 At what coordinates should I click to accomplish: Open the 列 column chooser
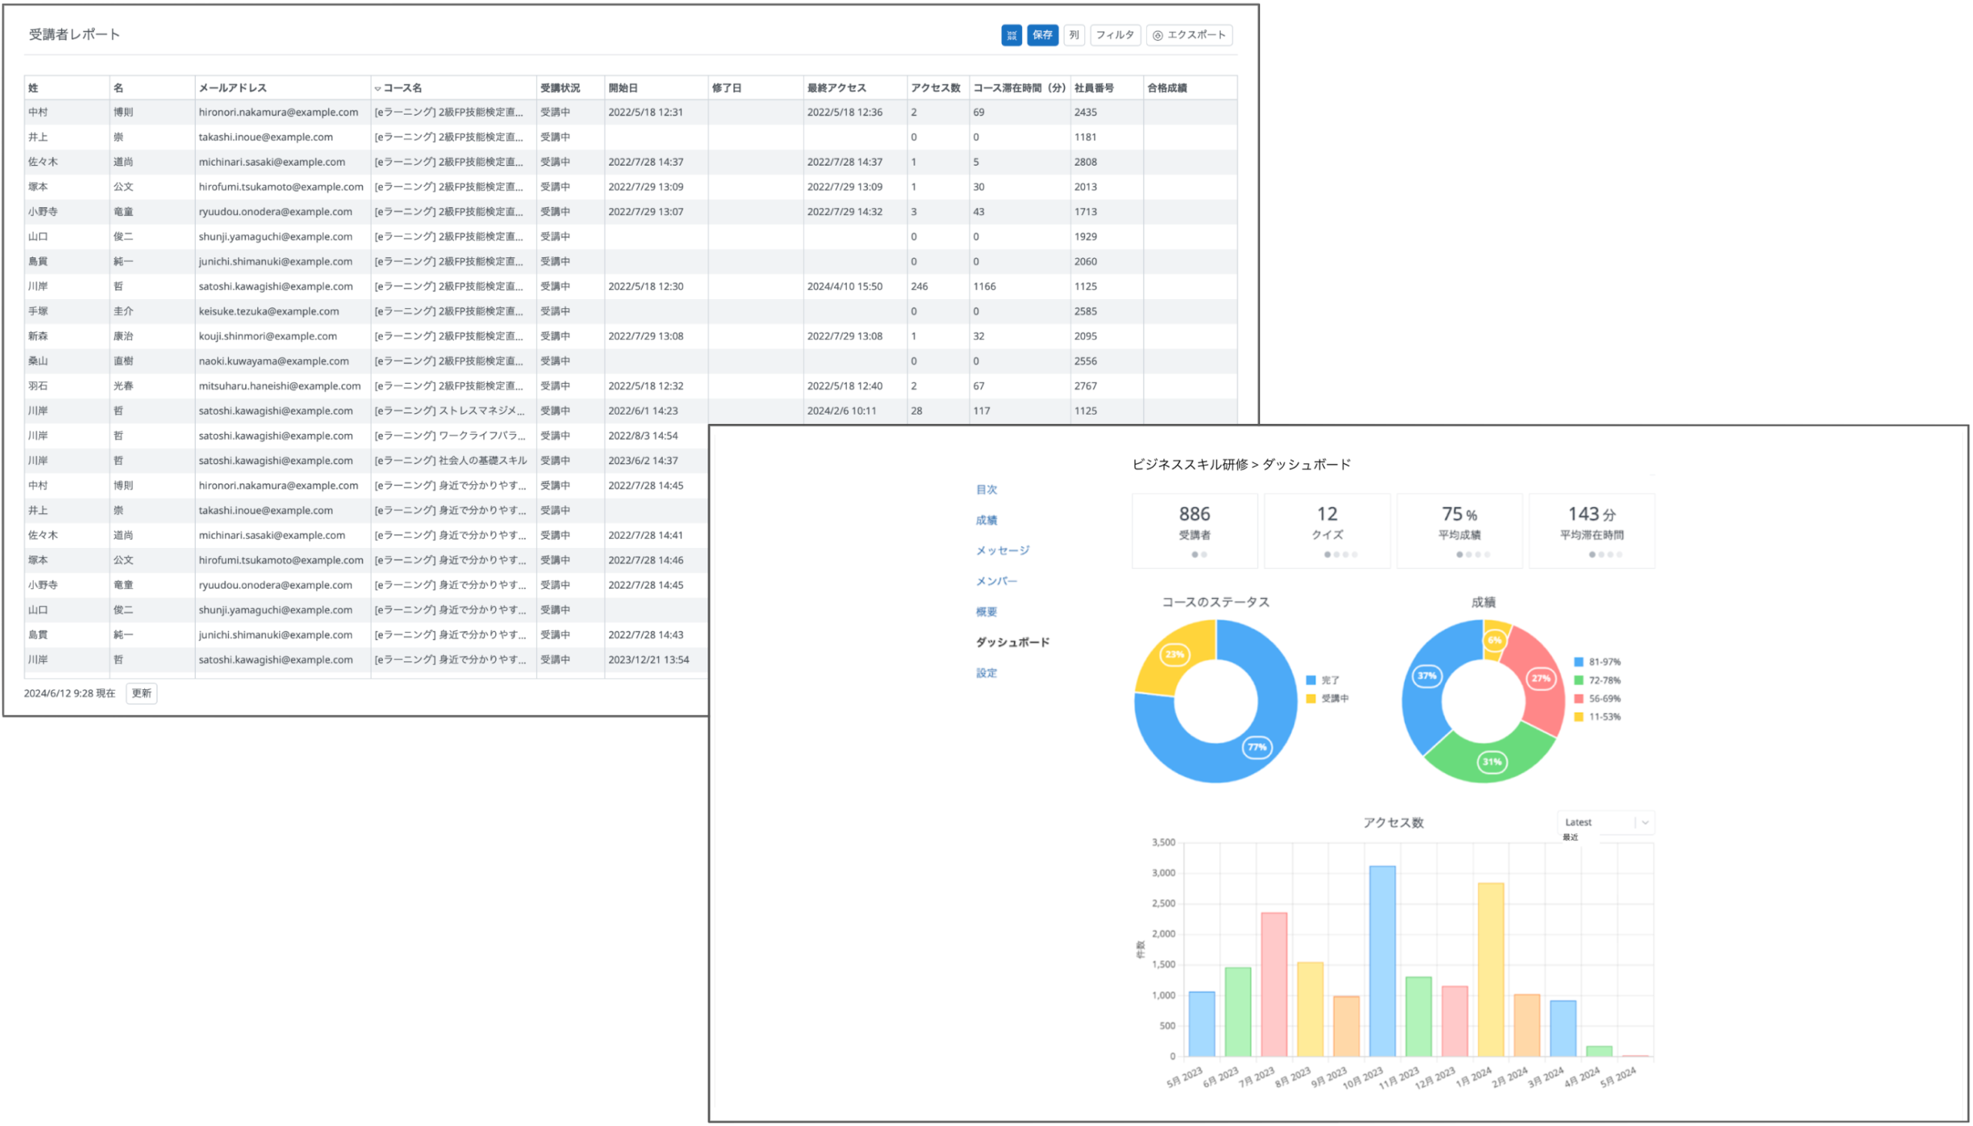[1074, 35]
